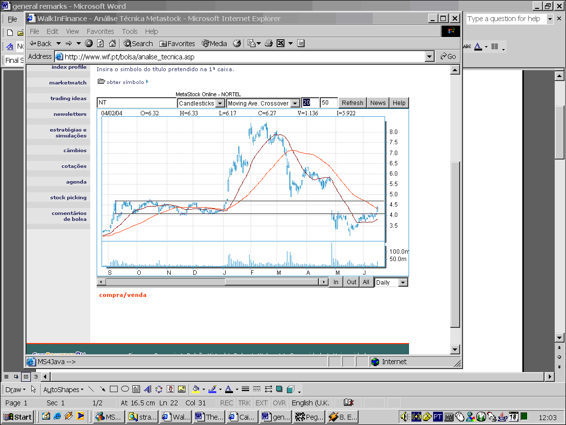Open the Daily period dropdown
The height and width of the screenshot is (425, 566).
pos(403,283)
